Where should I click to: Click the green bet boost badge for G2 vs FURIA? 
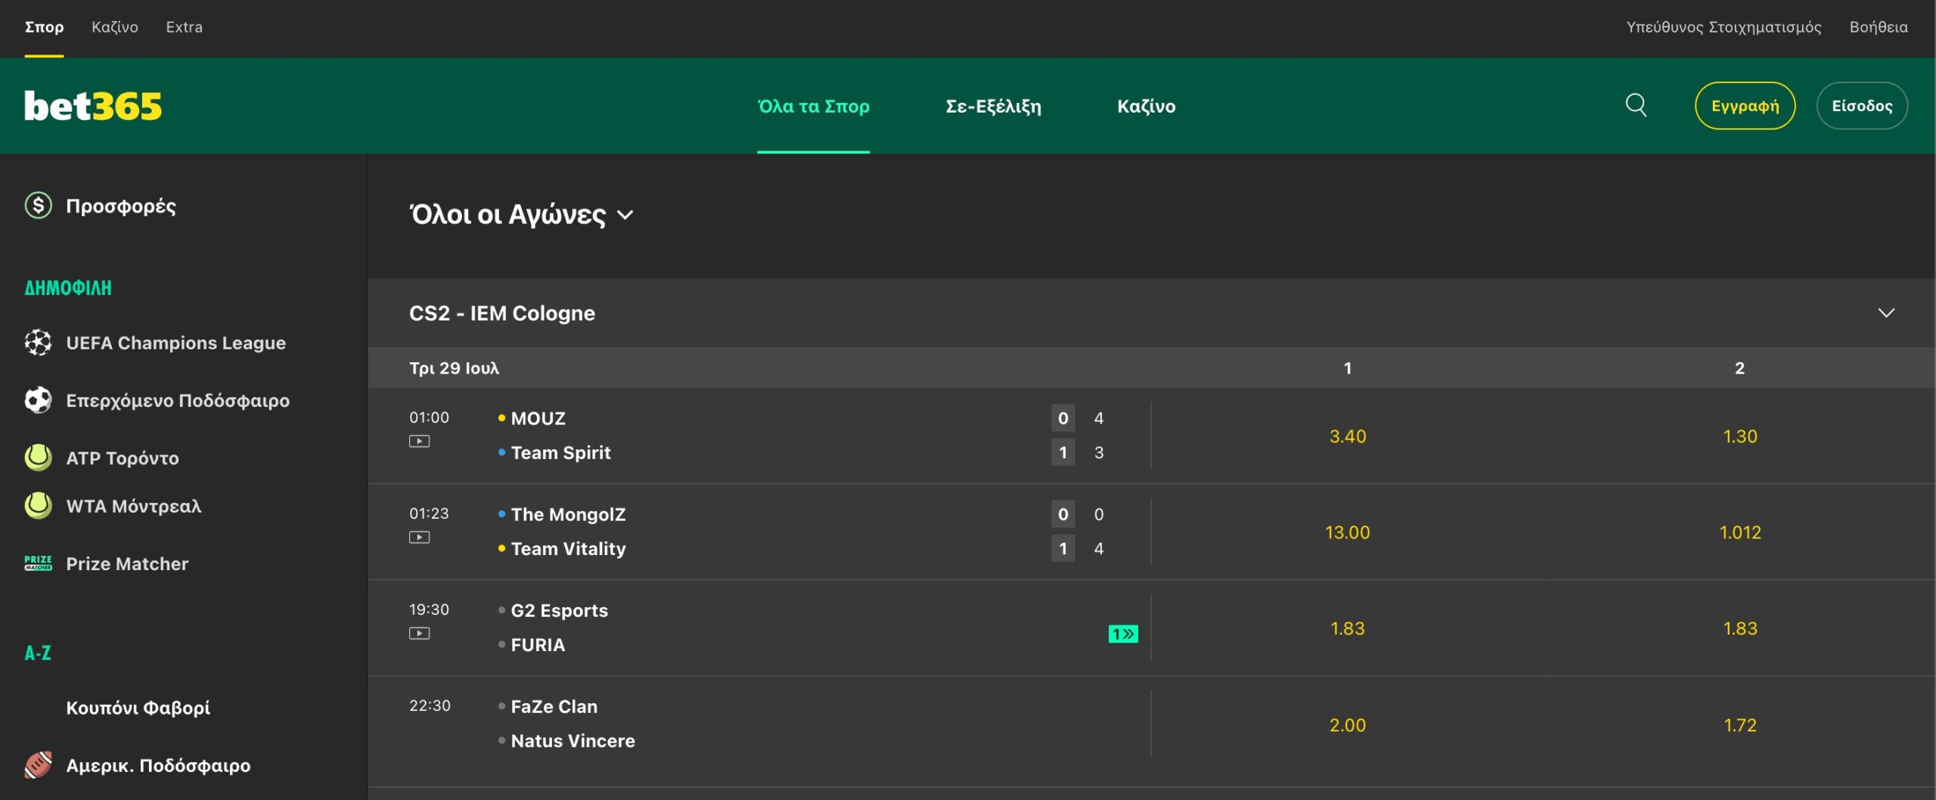pyautogui.click(x=1123, y=634)
